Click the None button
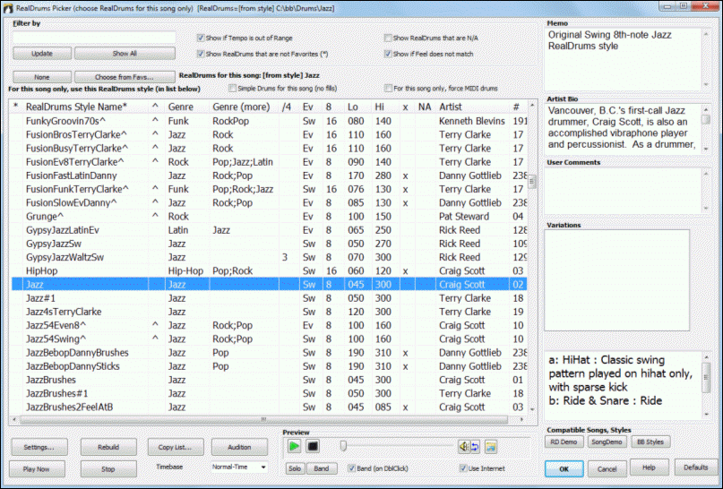 (42, 77)
